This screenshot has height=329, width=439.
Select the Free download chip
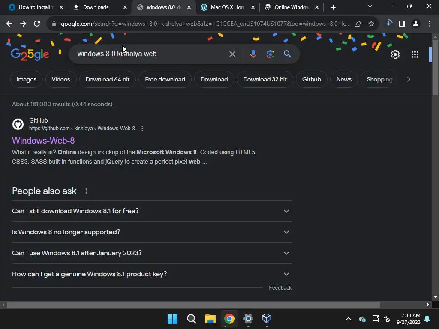tap(165, 79)
